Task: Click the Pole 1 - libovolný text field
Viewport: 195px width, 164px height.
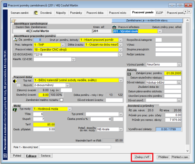Action: (75, 147)
